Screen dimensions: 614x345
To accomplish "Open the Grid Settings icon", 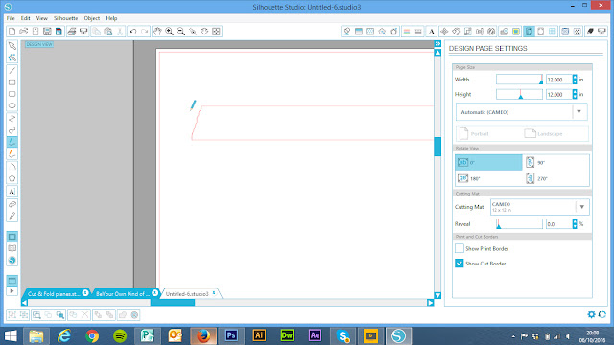I will 553,32.
